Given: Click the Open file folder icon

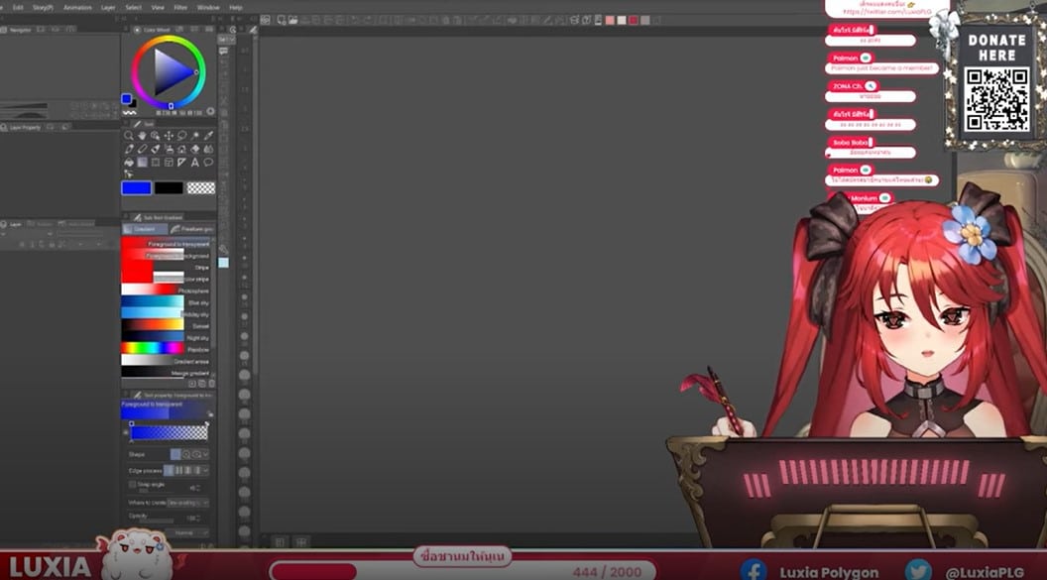Looking at the screenshot, I should [293, 20].
